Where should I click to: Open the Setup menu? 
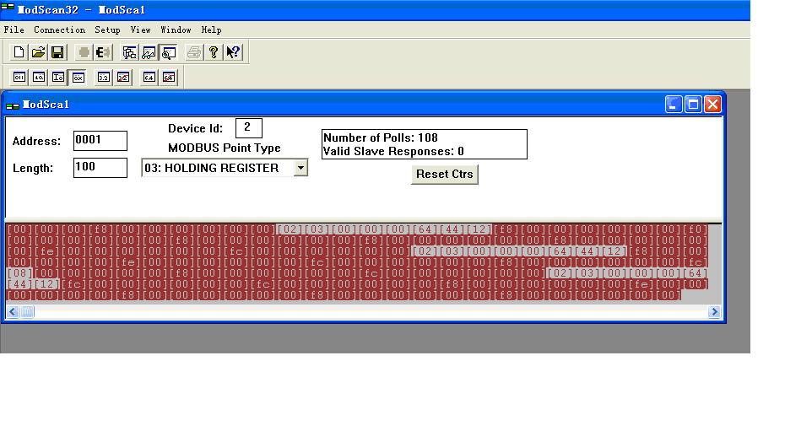[107, 30]
